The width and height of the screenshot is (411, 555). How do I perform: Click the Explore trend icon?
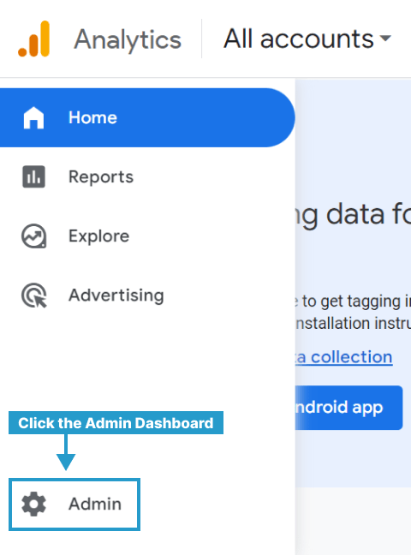pos(33,236)
